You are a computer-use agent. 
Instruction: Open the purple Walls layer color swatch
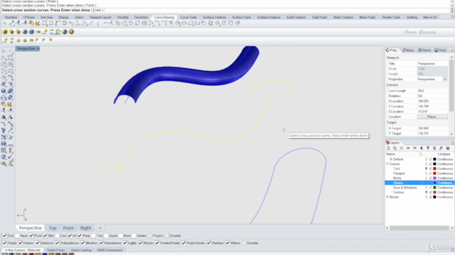click(434, 178)
